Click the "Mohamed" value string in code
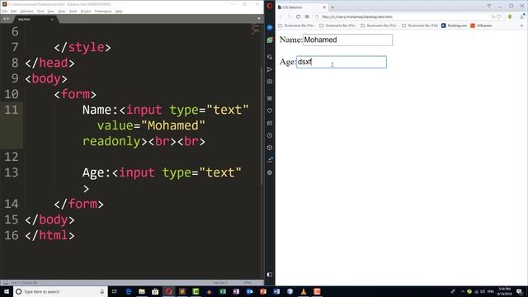The image size is (528, 297). coord(173,125)
